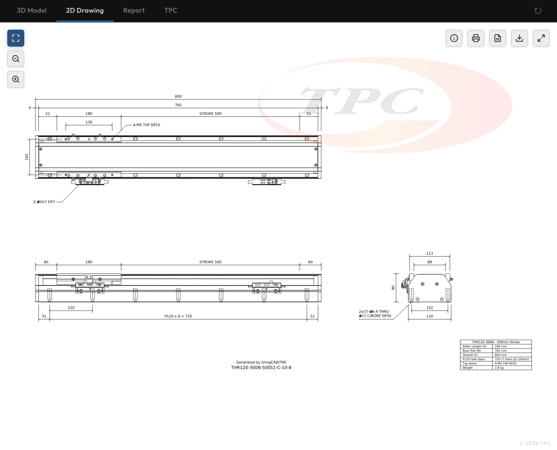
Task: Open the Report tab
Action: 134,11
